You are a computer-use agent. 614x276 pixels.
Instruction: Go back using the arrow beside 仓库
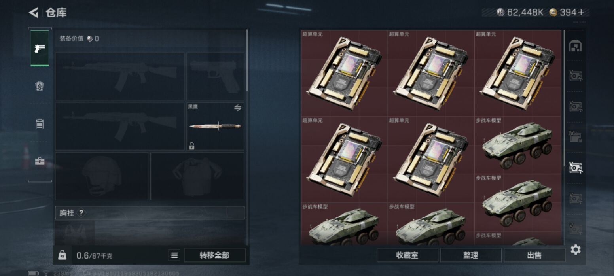tap(34, 13)
